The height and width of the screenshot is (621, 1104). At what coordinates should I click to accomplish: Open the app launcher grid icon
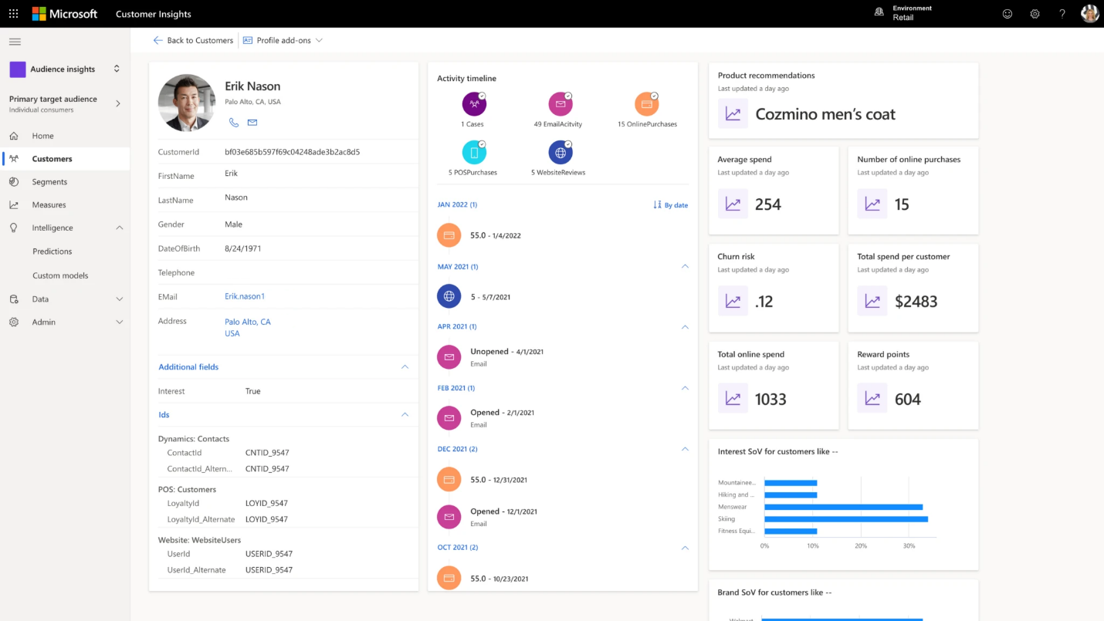pyautogui.click(x=14, y=14)
